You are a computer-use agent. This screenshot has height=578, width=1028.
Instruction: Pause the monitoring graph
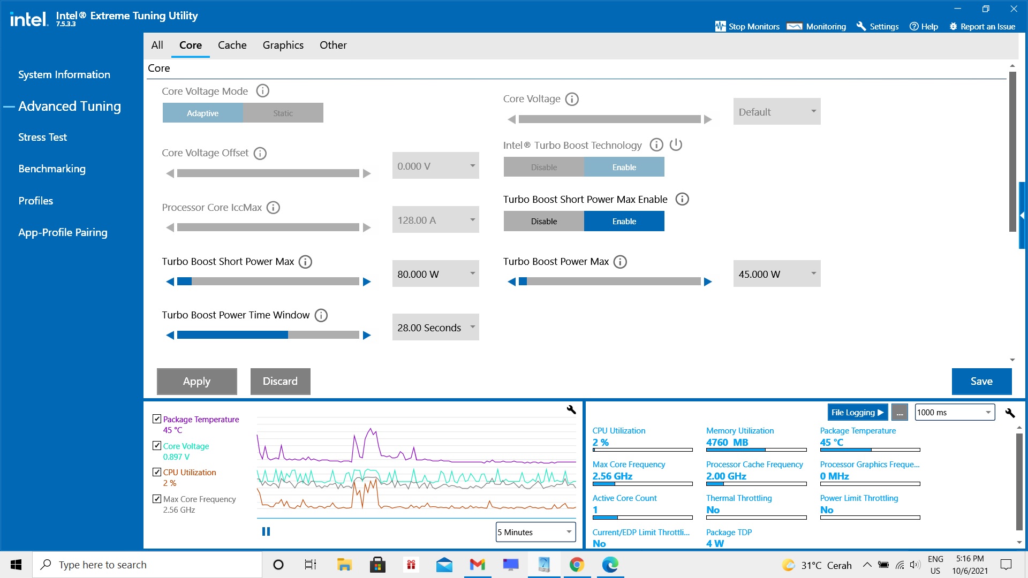[266, 531]
